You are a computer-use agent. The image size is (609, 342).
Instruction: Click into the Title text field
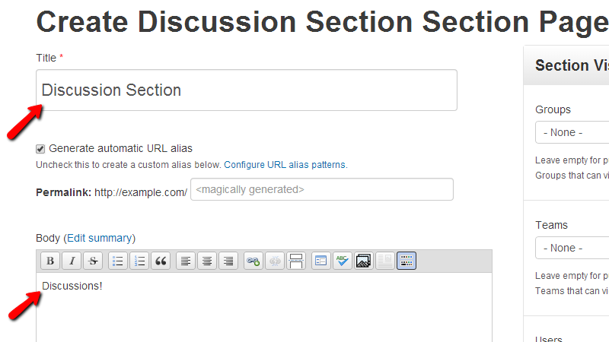(x=246, y=90)
